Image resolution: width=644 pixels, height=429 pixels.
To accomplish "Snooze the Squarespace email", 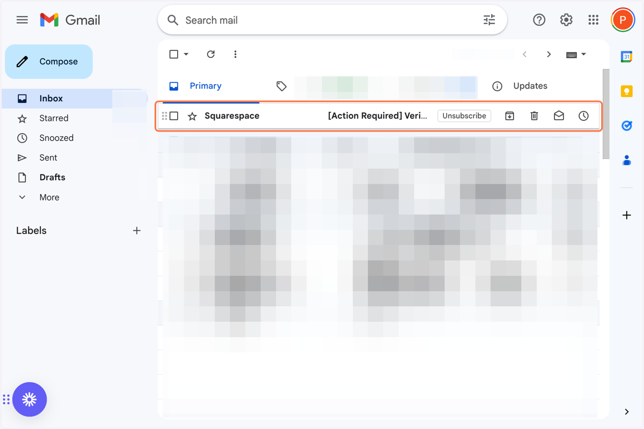I will point(583,116).
